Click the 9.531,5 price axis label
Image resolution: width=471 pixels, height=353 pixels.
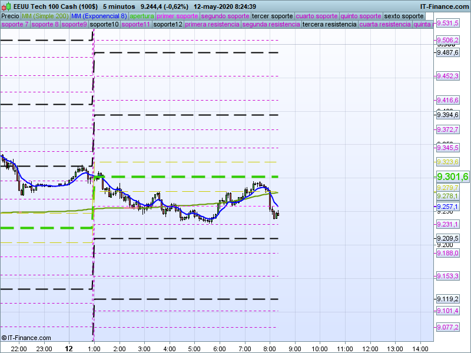click(x=447, y=24)
